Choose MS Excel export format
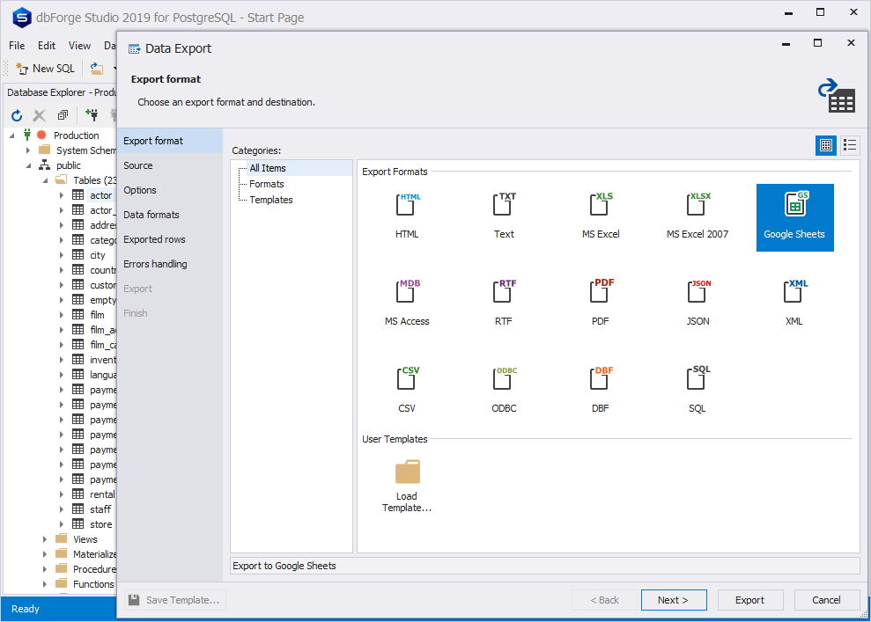Screen dimensions: 871x622 601,216
